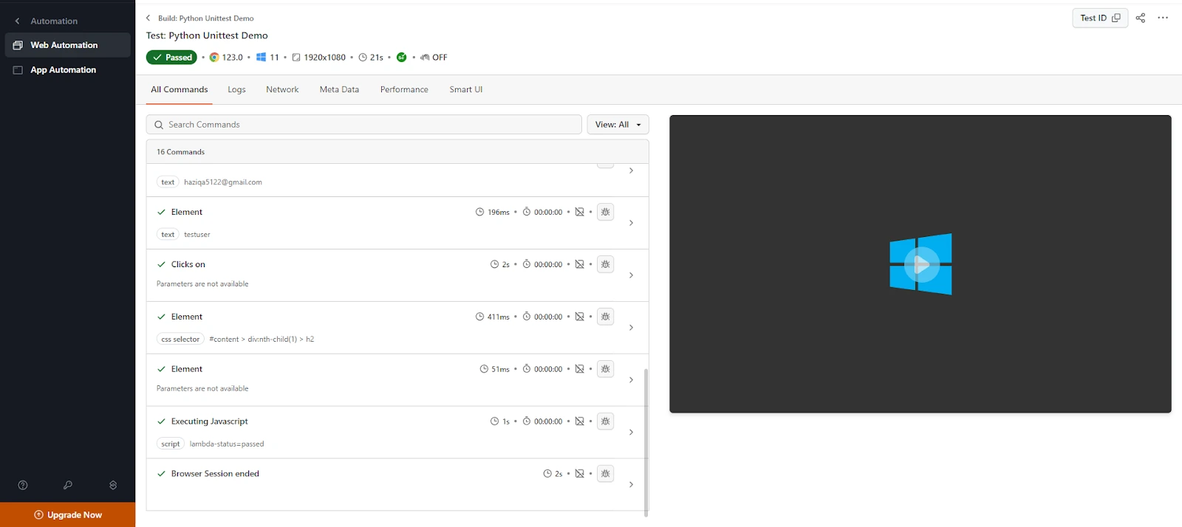Viewport: 1182px width, 527px height.
Task: Expand the Clicks on row chevron
Action: [x=631, y=275]
